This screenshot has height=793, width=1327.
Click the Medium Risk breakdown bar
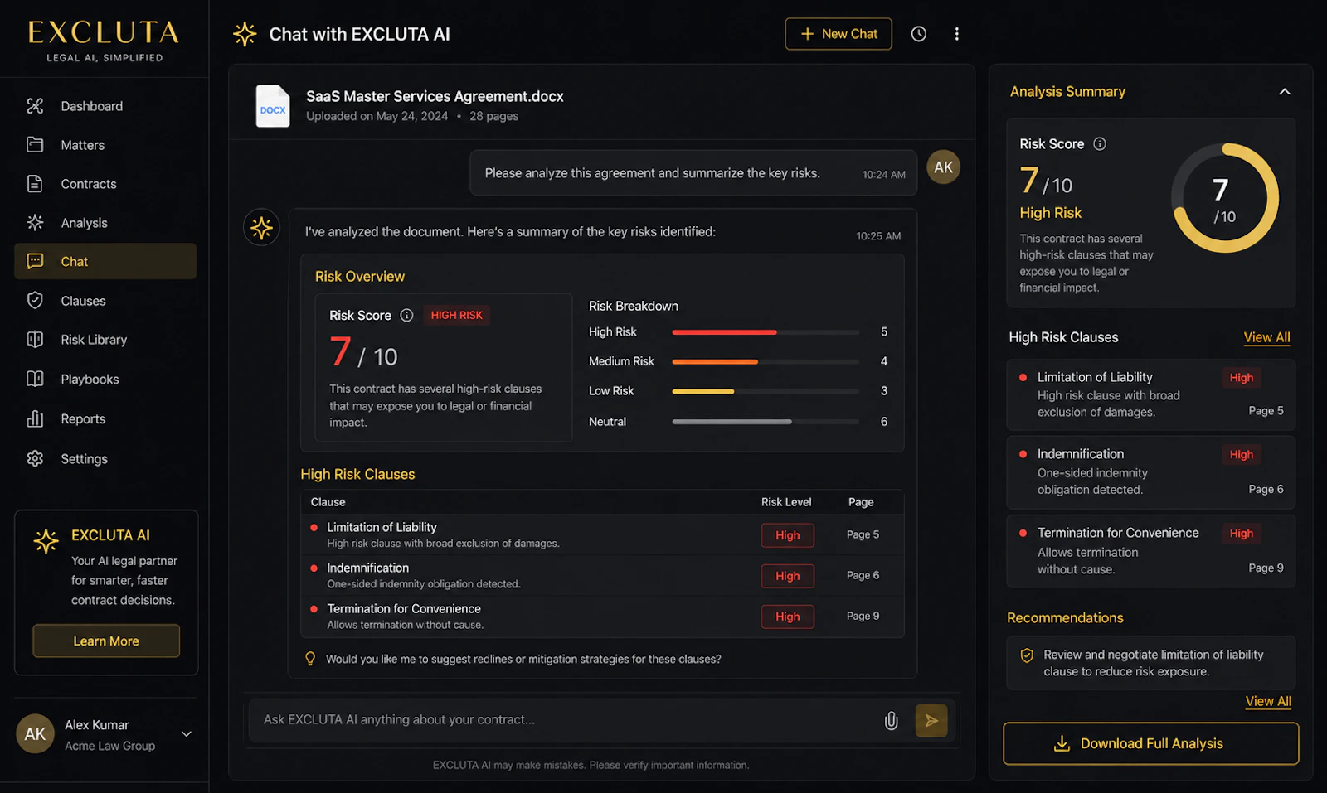click(x=766, y=361)
